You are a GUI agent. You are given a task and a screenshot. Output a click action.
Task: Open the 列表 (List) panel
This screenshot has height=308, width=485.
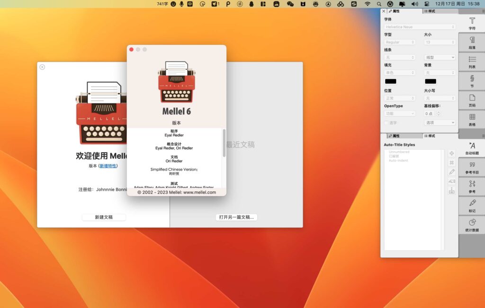(x=472, y=60)
